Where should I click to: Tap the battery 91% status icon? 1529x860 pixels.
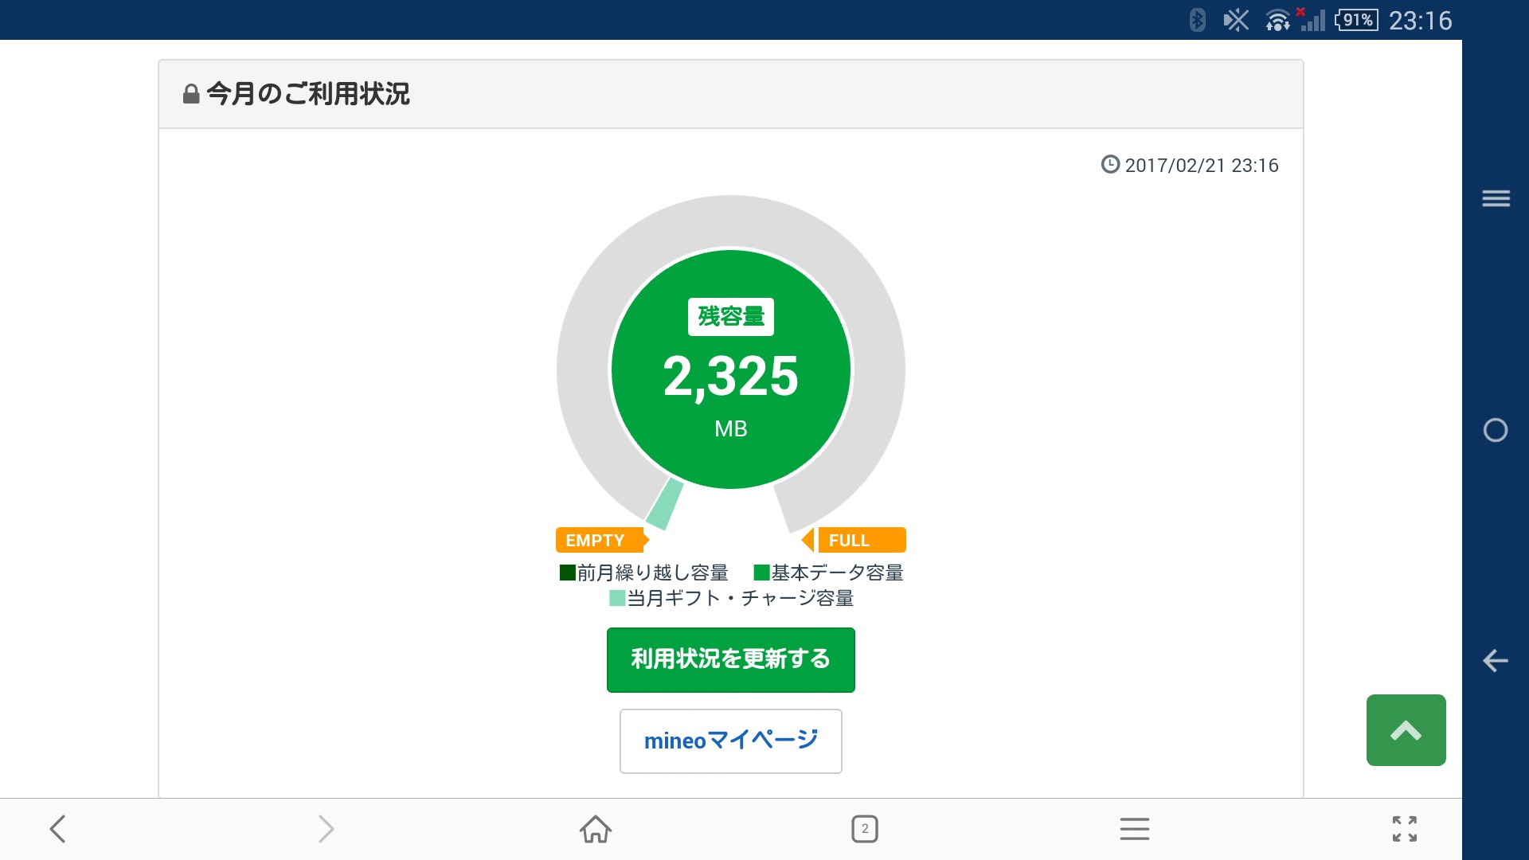(1357, 20)
